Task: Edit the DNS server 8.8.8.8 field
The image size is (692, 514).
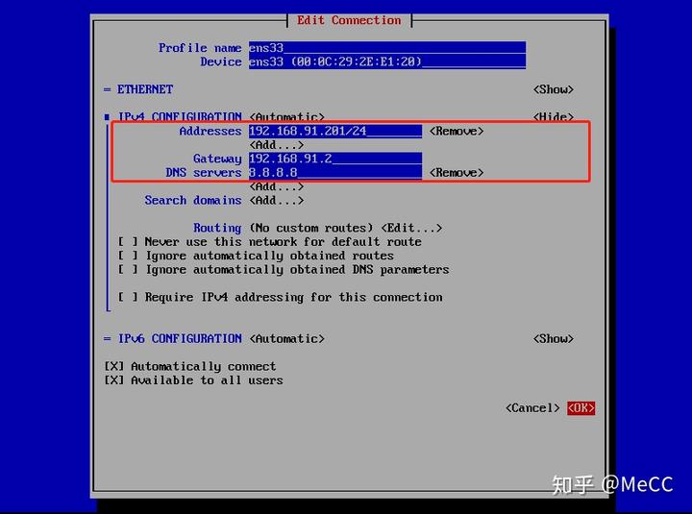Action: click(x=335, y=172)
